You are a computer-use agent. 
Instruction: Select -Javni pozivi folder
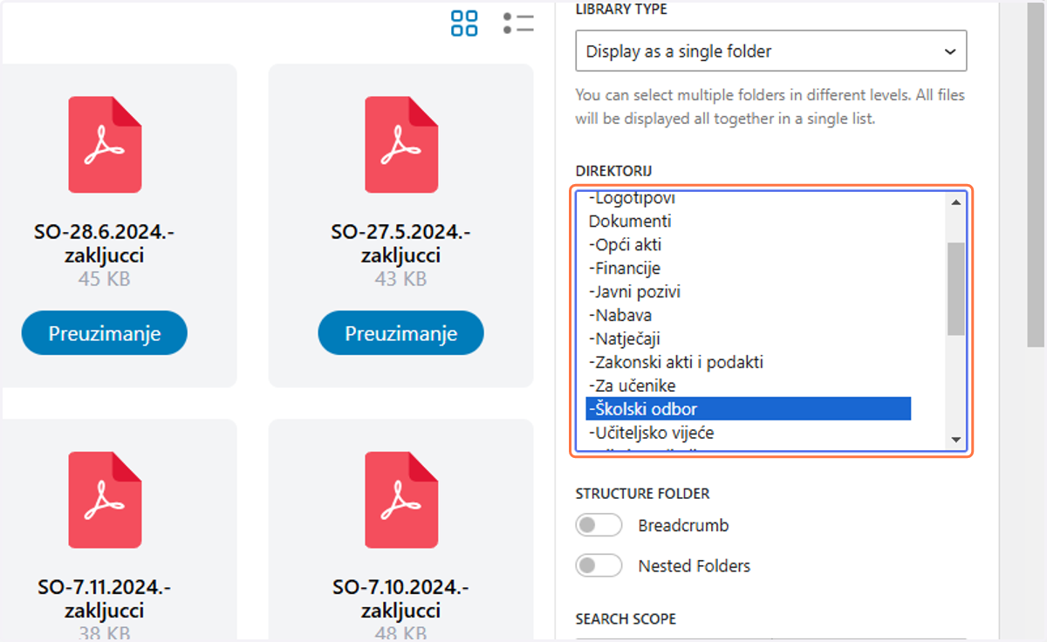click(749, 292)
